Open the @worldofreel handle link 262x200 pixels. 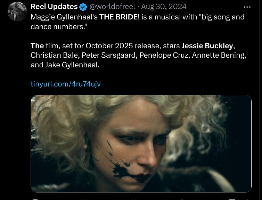(x=113, y=7)
